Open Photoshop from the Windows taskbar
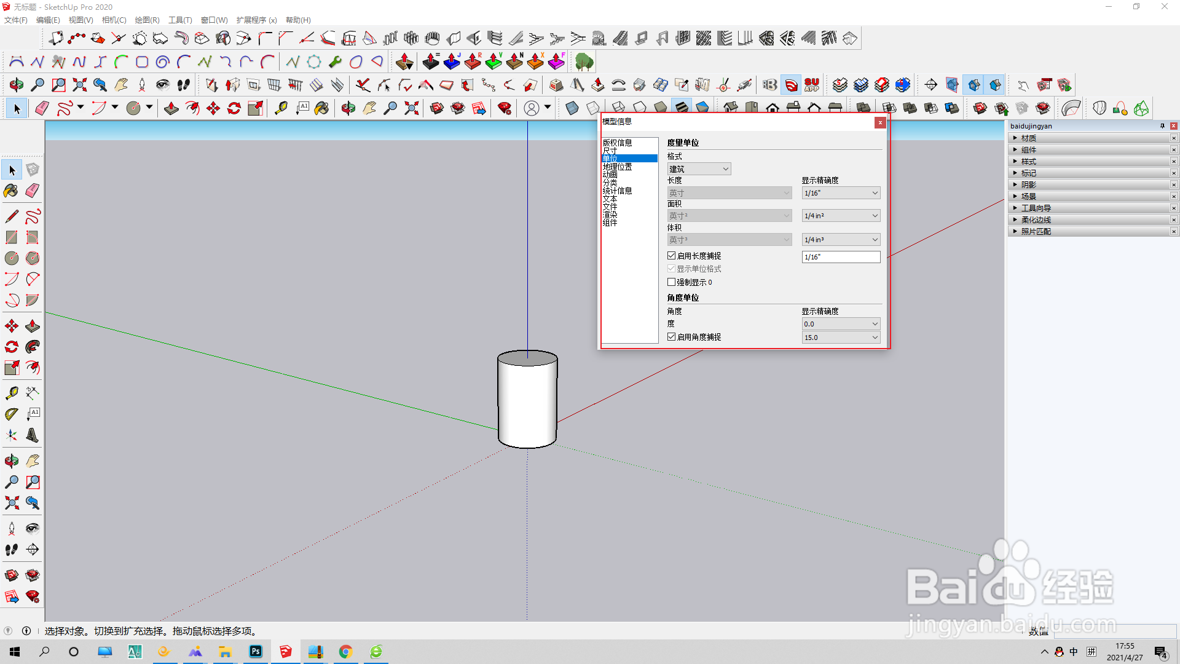Image resolution: width=1180 pixels, height=664 pixels. tap(256, 652)
